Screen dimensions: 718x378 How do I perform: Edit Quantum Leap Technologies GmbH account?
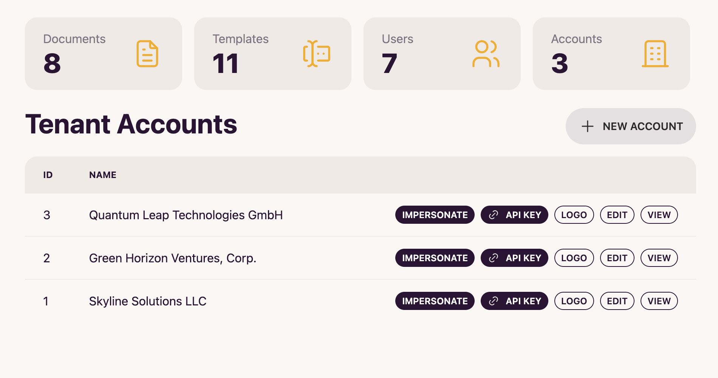click(x=617, y=215)
